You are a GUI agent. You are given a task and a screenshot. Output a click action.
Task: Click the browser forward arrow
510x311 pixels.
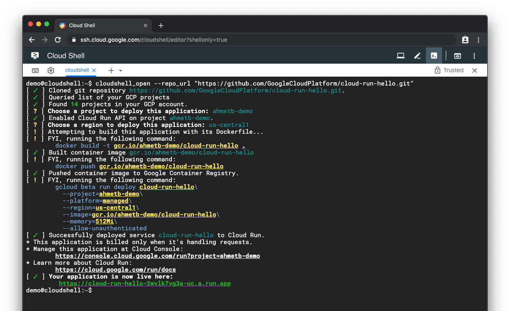pos(45,40)
